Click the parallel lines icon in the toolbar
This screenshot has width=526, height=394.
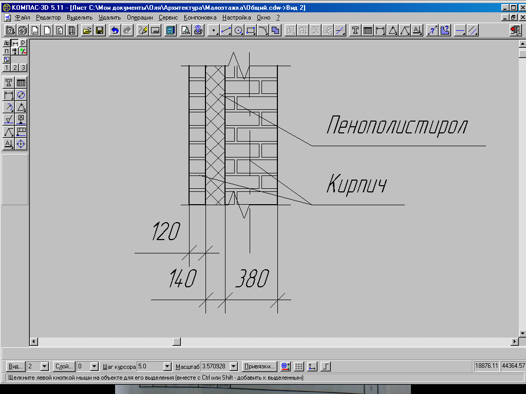pos(473,30)
